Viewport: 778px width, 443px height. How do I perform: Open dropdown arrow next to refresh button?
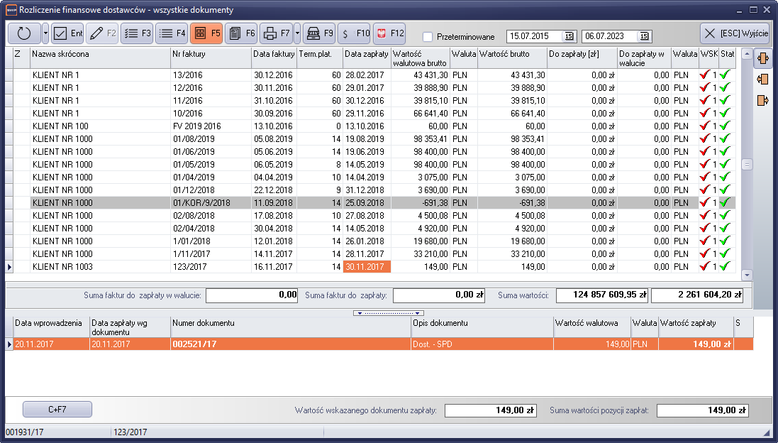click(x=45, y=33)
